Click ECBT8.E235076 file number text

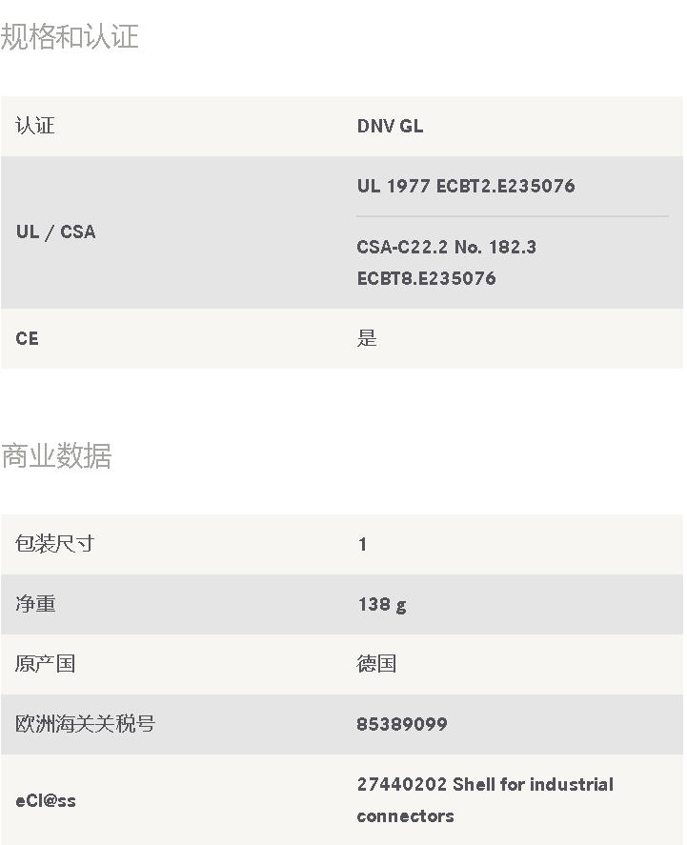coord(426,278)
